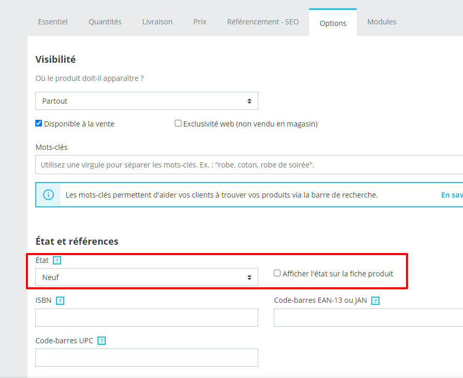Uncheck Disponible à la vente
The height and width of the screenshot is (378, 463).
(x=39, y=123)
